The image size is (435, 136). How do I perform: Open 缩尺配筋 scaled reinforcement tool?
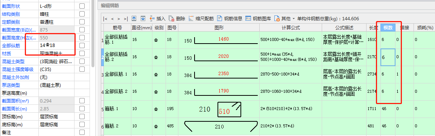tap(201, 18)
